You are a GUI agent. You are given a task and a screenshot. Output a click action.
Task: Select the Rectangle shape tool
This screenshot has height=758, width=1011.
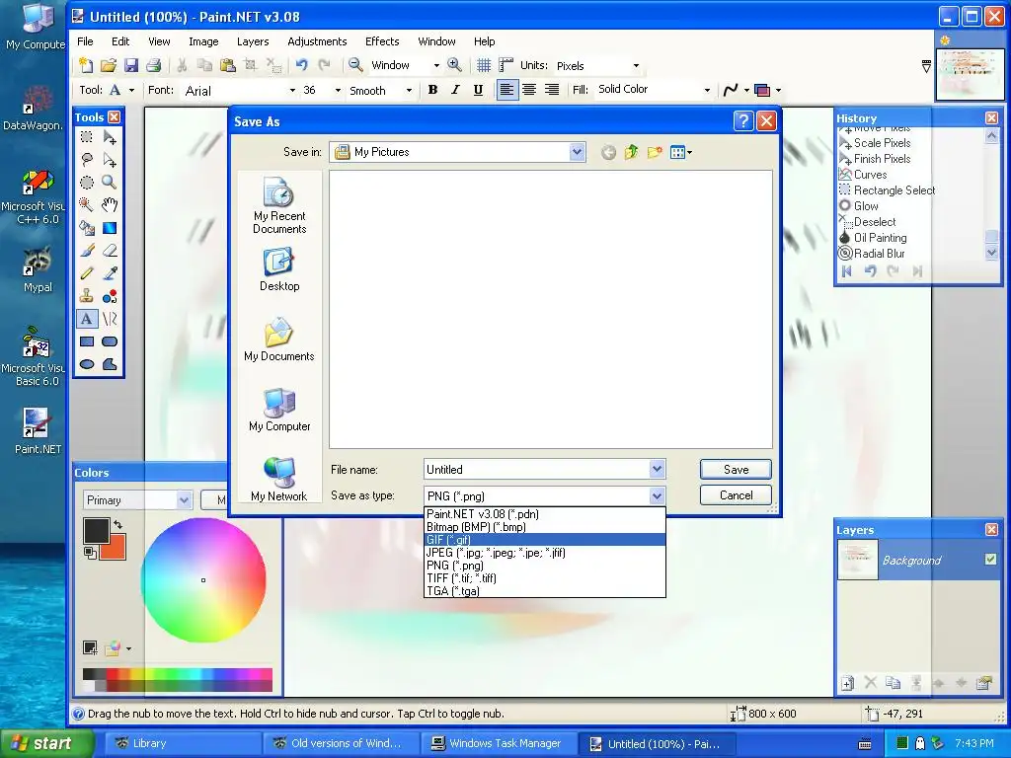pos(87,341)
